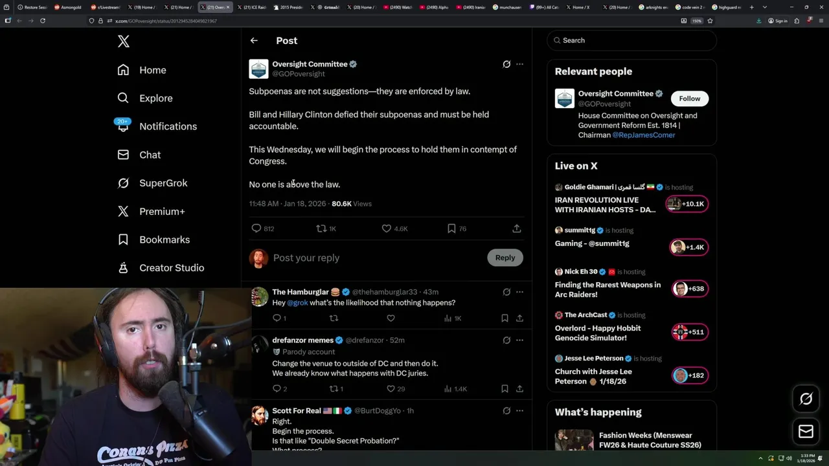The image size is (829, 466).
Task: Open Premium+ in the sidebar
Action: 151,211
